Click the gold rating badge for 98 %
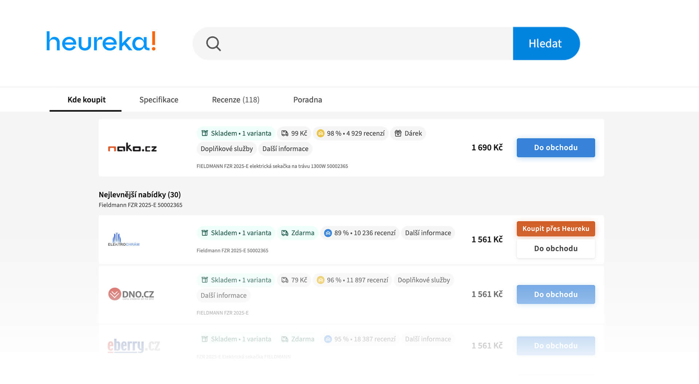 click(320, 133)
